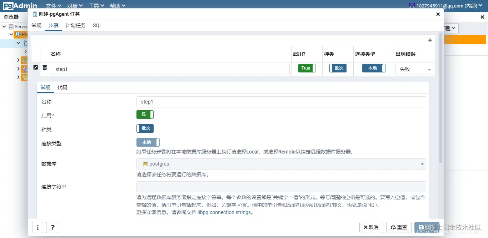The width and height of the screenshot is (488, 238).
Task: Select the step detail 常规 sub-tab
Action: [x=45, y=87]
